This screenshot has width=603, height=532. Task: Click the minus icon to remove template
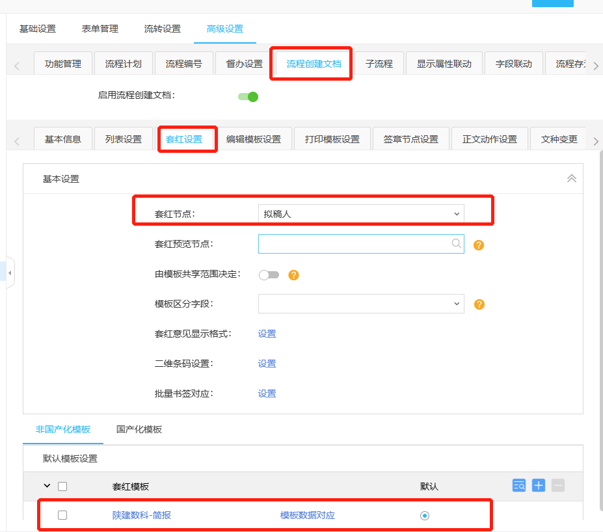point(558,485)
